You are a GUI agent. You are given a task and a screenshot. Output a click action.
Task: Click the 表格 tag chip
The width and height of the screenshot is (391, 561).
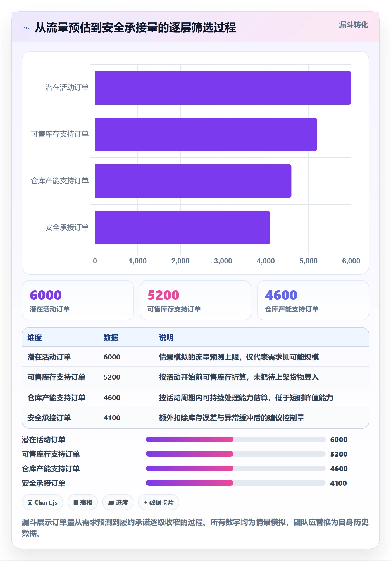coord(83,502)
